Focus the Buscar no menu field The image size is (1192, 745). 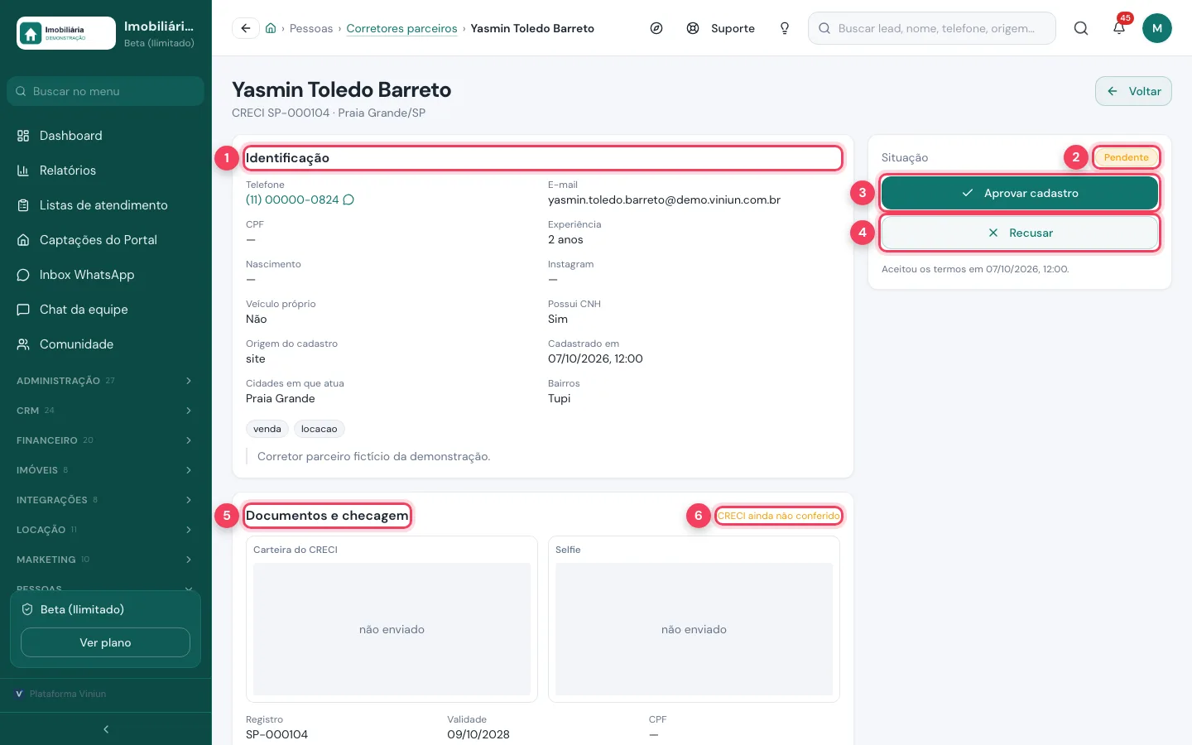(x=105, y=91)
